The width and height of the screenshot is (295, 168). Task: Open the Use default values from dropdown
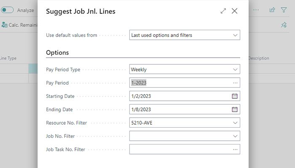point(235,35)
